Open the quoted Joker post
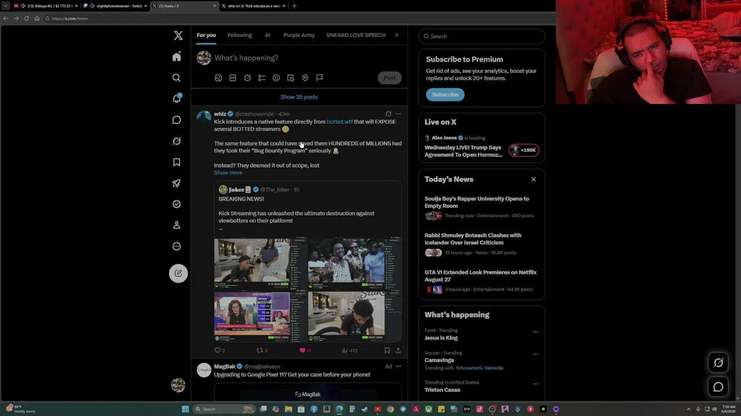This screenshot has height=416, width=741. pyautogui.click(x=308, y=262)
